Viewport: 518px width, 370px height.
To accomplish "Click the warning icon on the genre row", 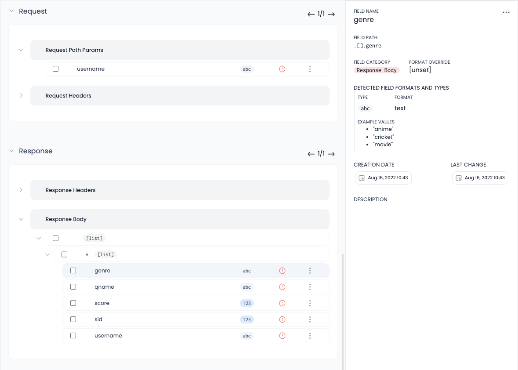I will (283, 271).
